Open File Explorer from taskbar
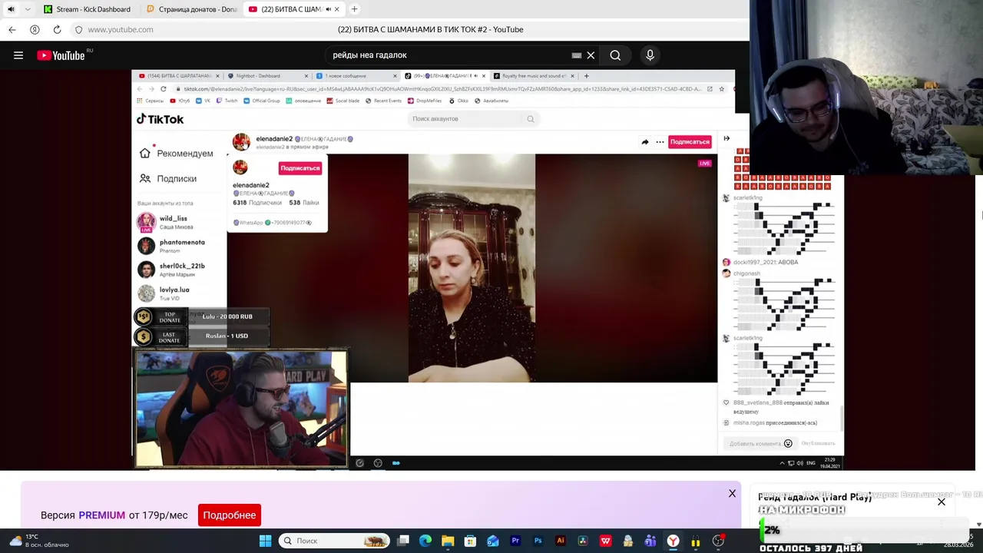 448,541
